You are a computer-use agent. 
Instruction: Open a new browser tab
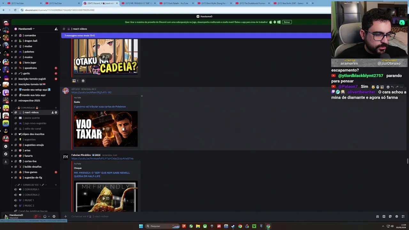pyautogui.click(x=313, y=3)
